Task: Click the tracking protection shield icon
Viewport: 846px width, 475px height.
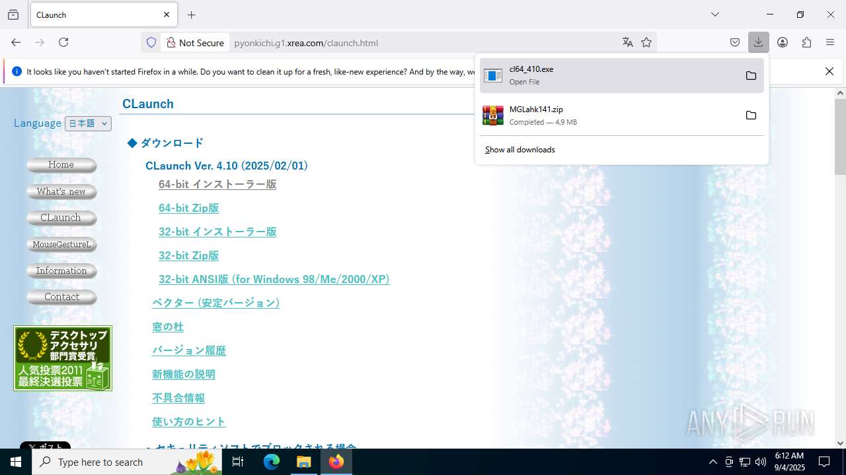Action: click(x=151, y=42)
